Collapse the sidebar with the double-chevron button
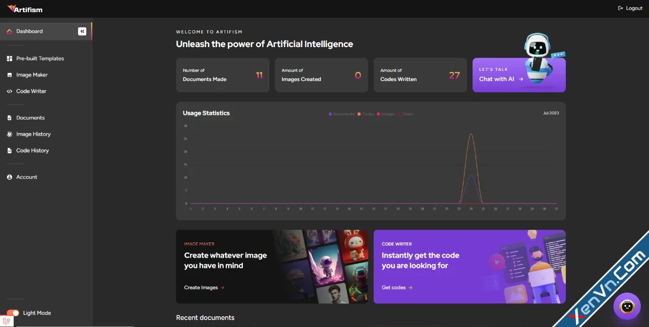Viewport: 649px width, 327px height. coord(82,31)
